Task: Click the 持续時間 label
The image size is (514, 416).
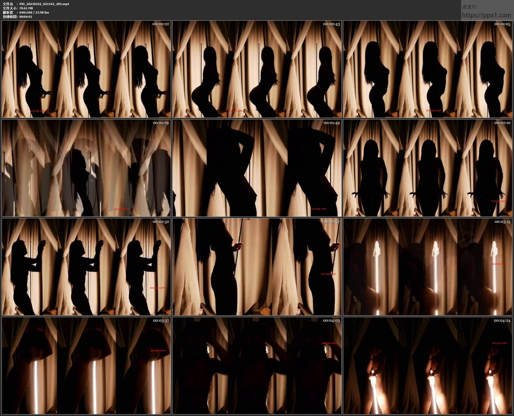Action: pyautogui.click(x=10, y=17)
